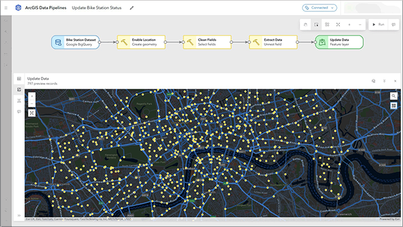Select the Bike Station Dataset input node
This screenshot has width=403, height=227.
pos(76,42)
